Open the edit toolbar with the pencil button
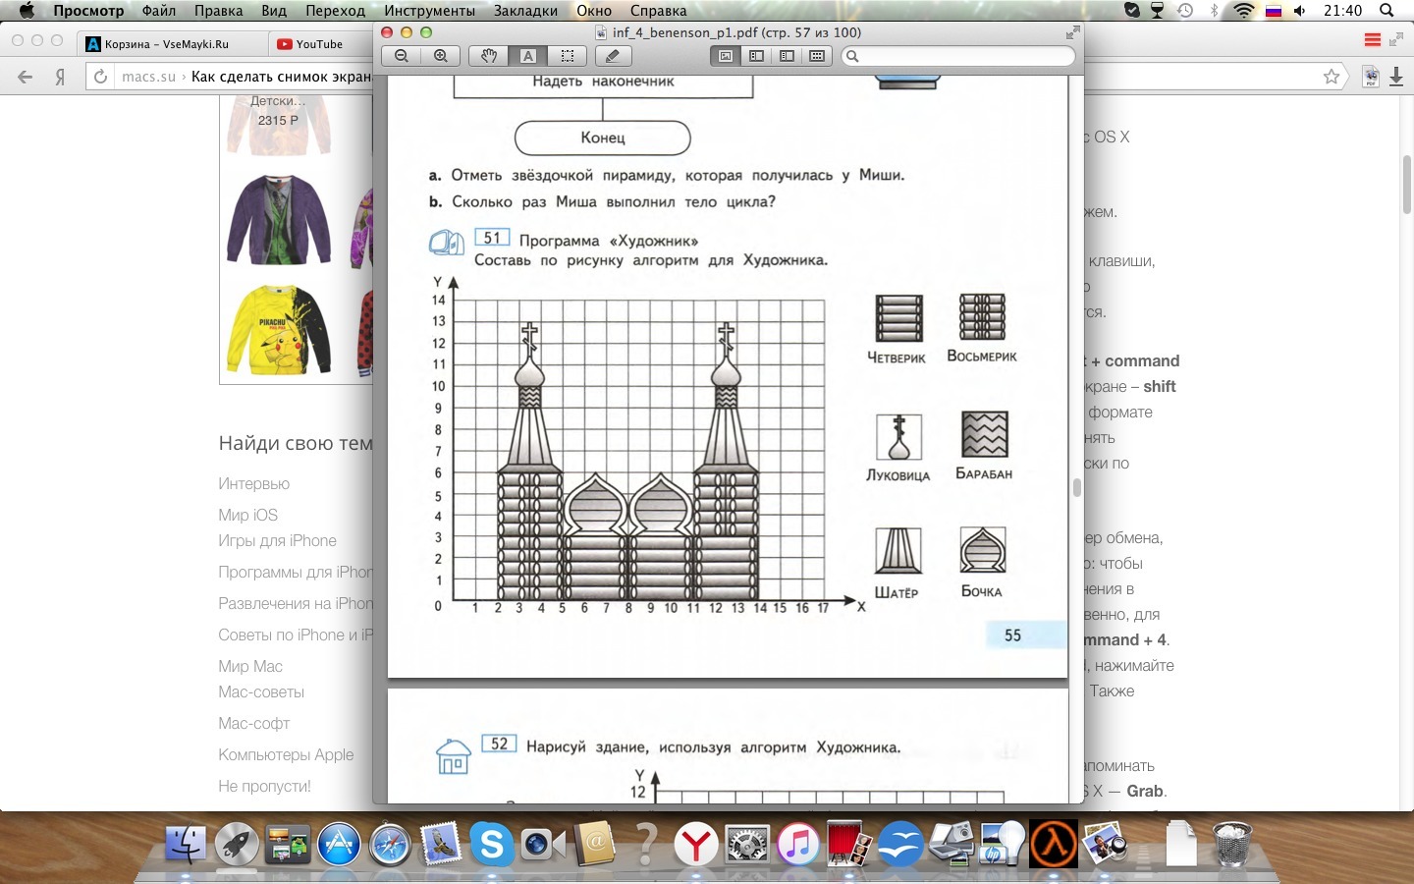This screenshot has width=1414, height=884. [x=613, y=56]
